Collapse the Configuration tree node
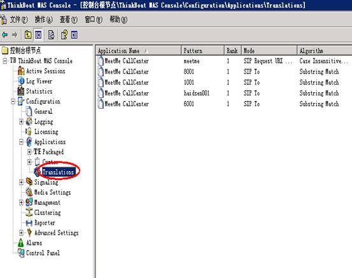 coord(13,102)
